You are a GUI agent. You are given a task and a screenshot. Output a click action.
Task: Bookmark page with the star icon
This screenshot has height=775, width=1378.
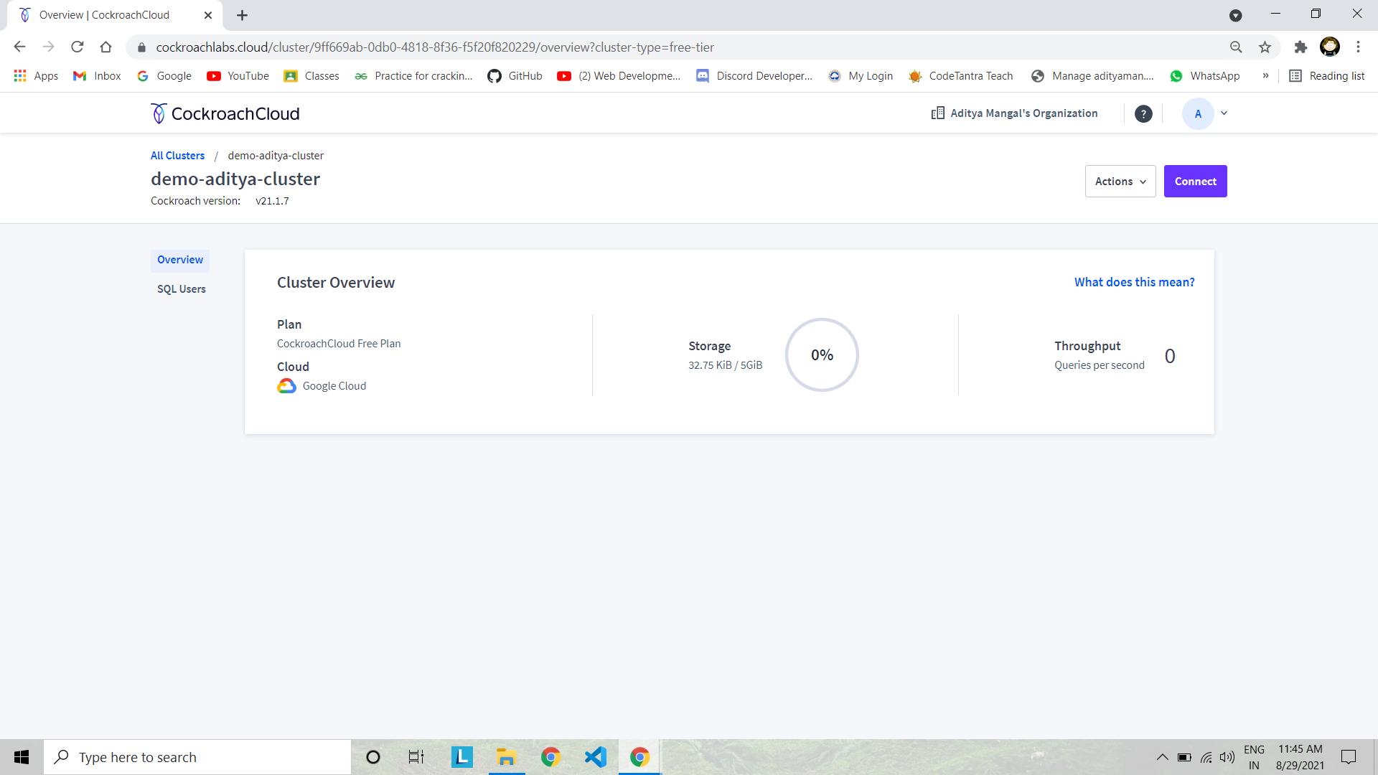pos(1265,47)
